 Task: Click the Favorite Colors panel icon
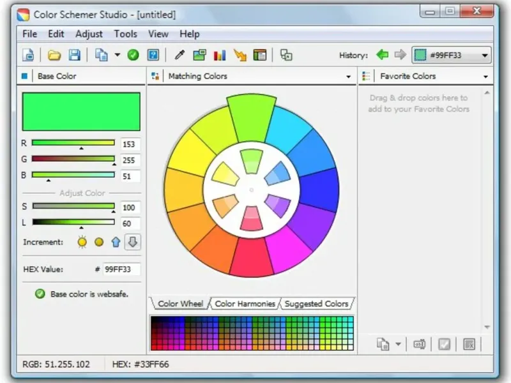366,76
